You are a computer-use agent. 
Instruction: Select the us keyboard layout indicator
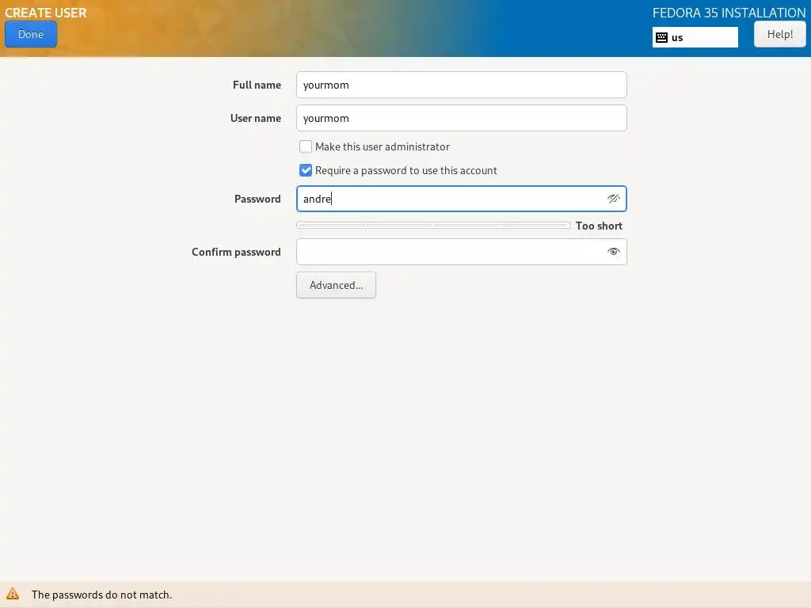(695, 37)
